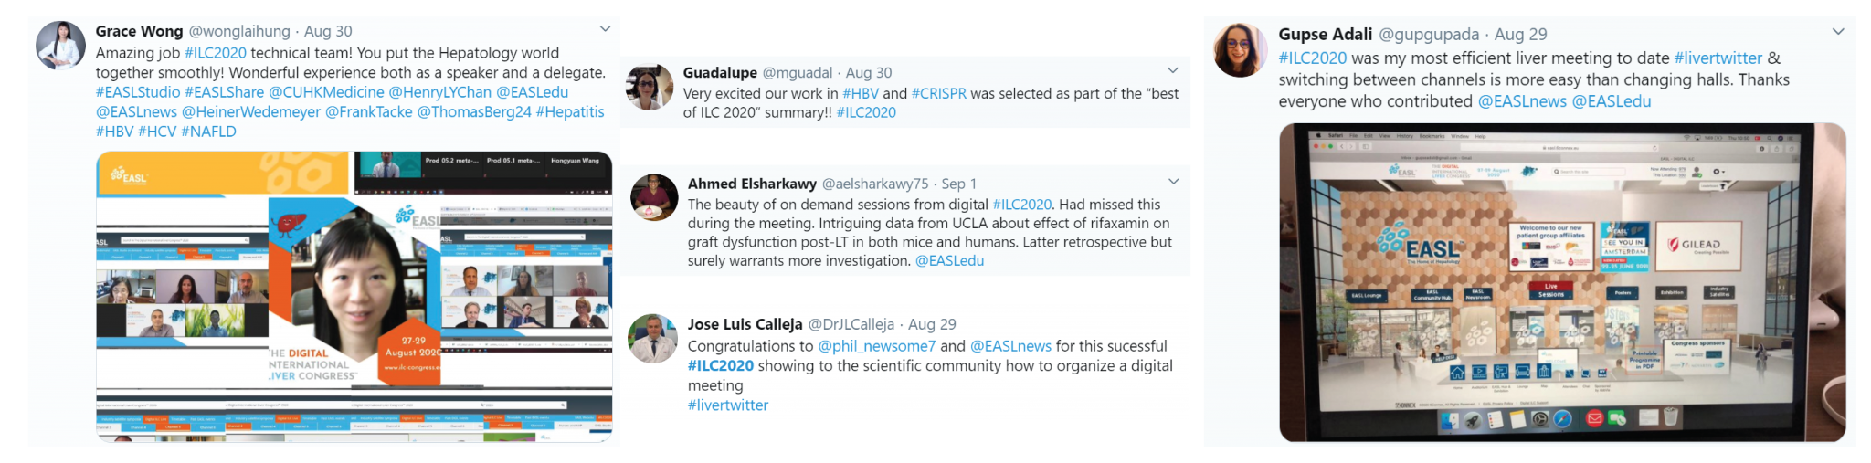The image size is (1871, 463).
Task: Open the @EASLedu mention in Ahmed's tweet
Action: click(x=949, y=261)
